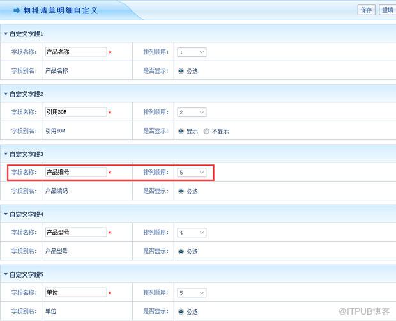Image resolution: width=396 pixels, height=321 pixels.
Task: Click the 自定义字段1 header text
Action: pyautogui.click(x=26, y=34)
